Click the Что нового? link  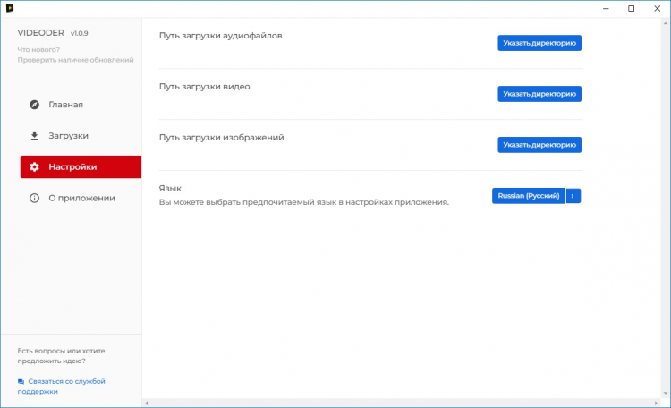[x=36, y=49]
